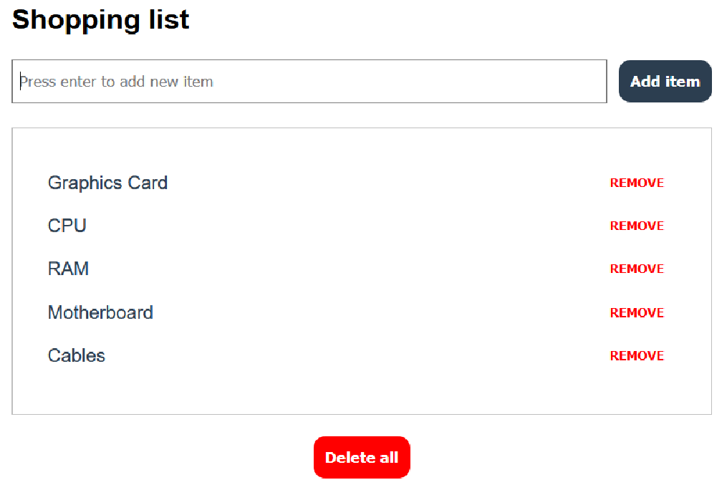Viewport: 727px width, 485px height.
Task: Clear the entire list with the red button
Action: tap(362, 457)
